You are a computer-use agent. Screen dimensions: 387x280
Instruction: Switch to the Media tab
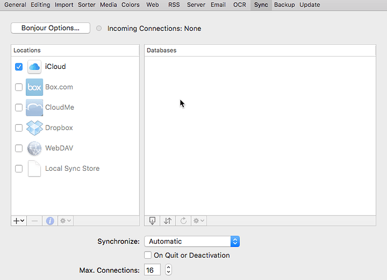[x=108, y=4]
